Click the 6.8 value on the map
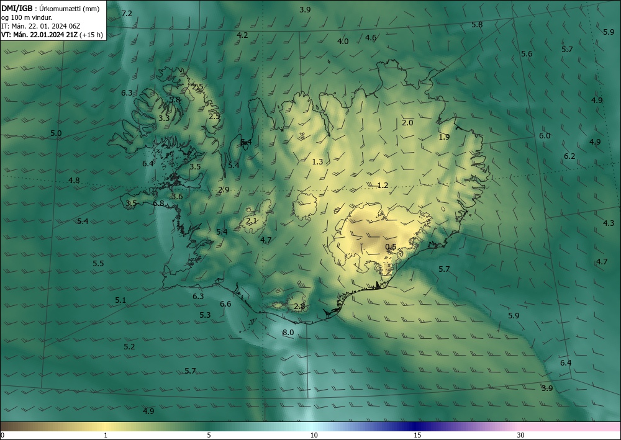The height and width of the screenshot is (440, 621). [158, 204]
